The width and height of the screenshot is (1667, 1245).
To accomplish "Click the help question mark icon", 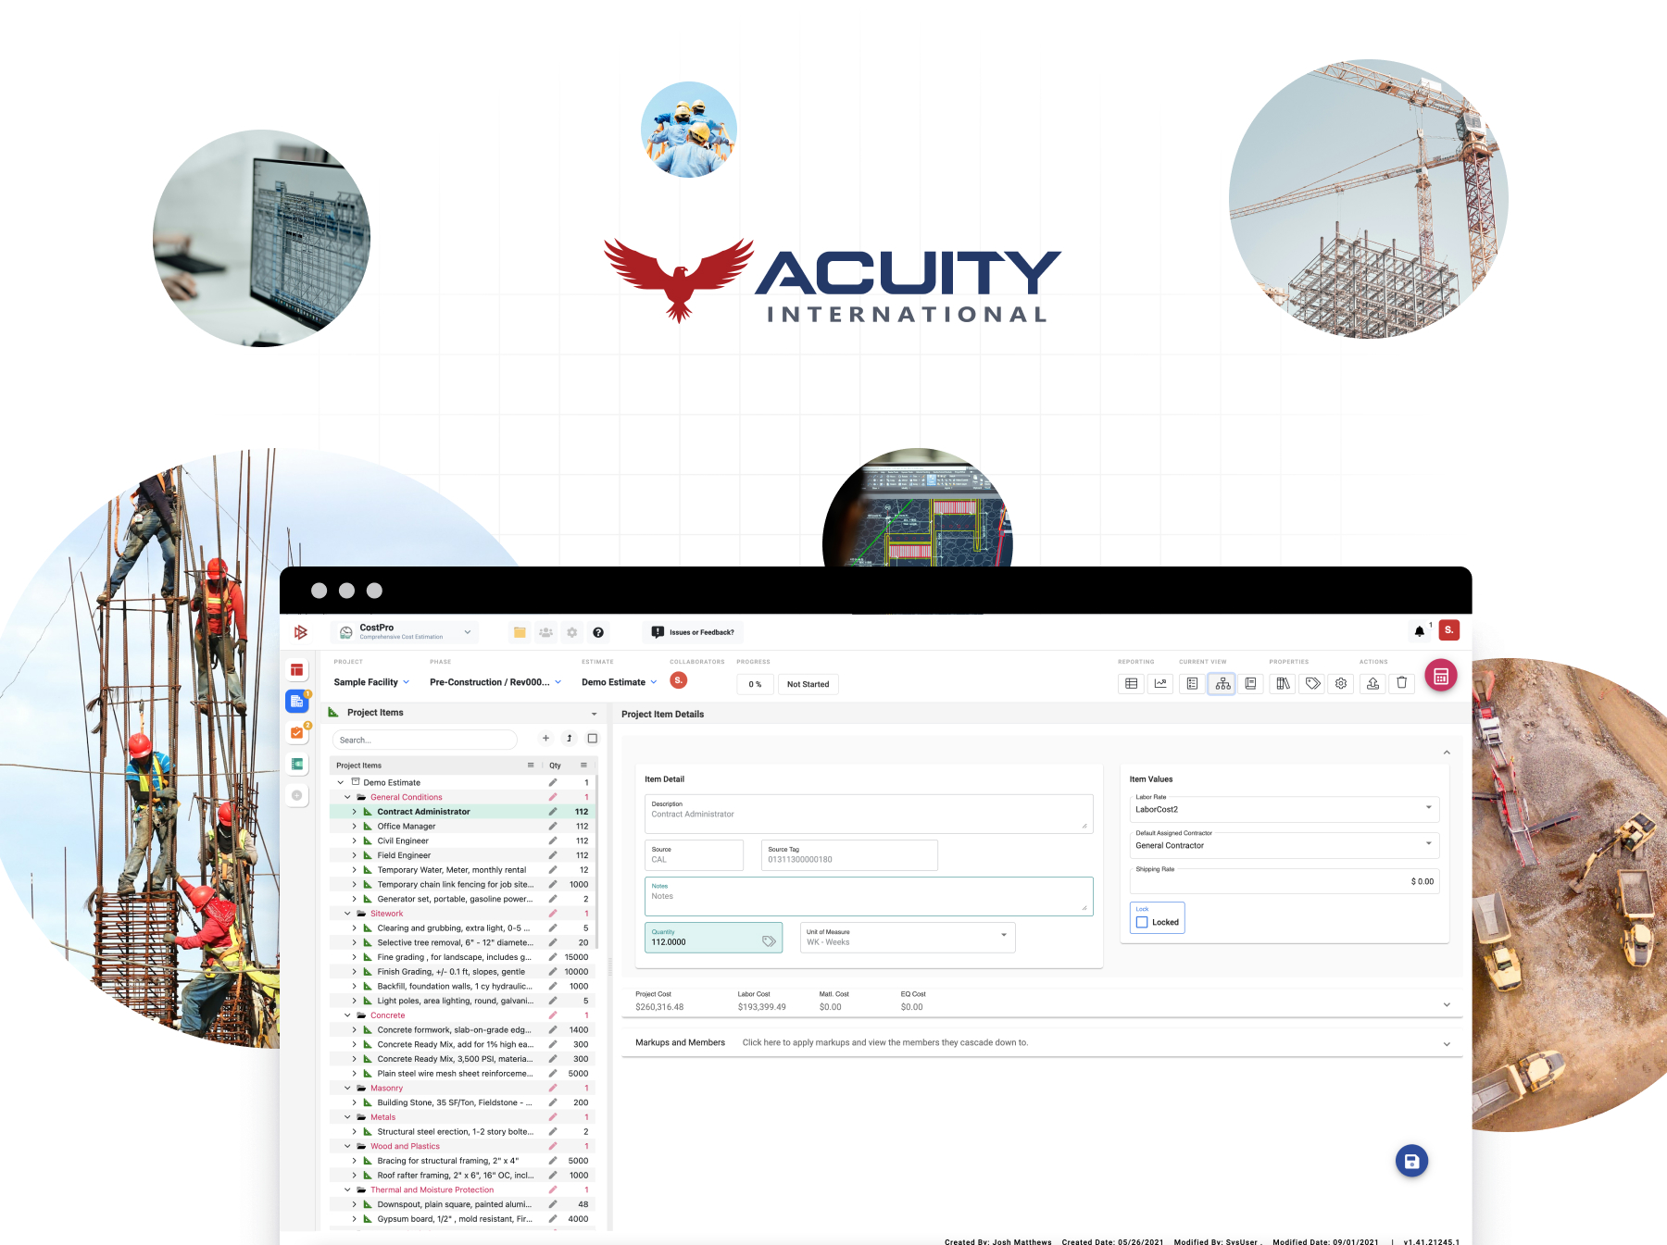I will pos(598,632).
